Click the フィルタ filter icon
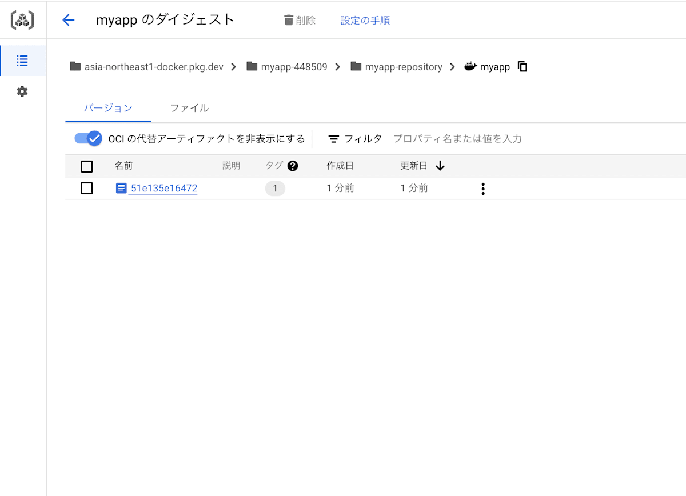Screen dimensions: 686x496 (x=334, y=139)
